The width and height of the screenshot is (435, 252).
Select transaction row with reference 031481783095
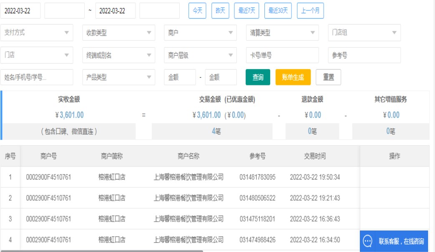coord(257,177)
